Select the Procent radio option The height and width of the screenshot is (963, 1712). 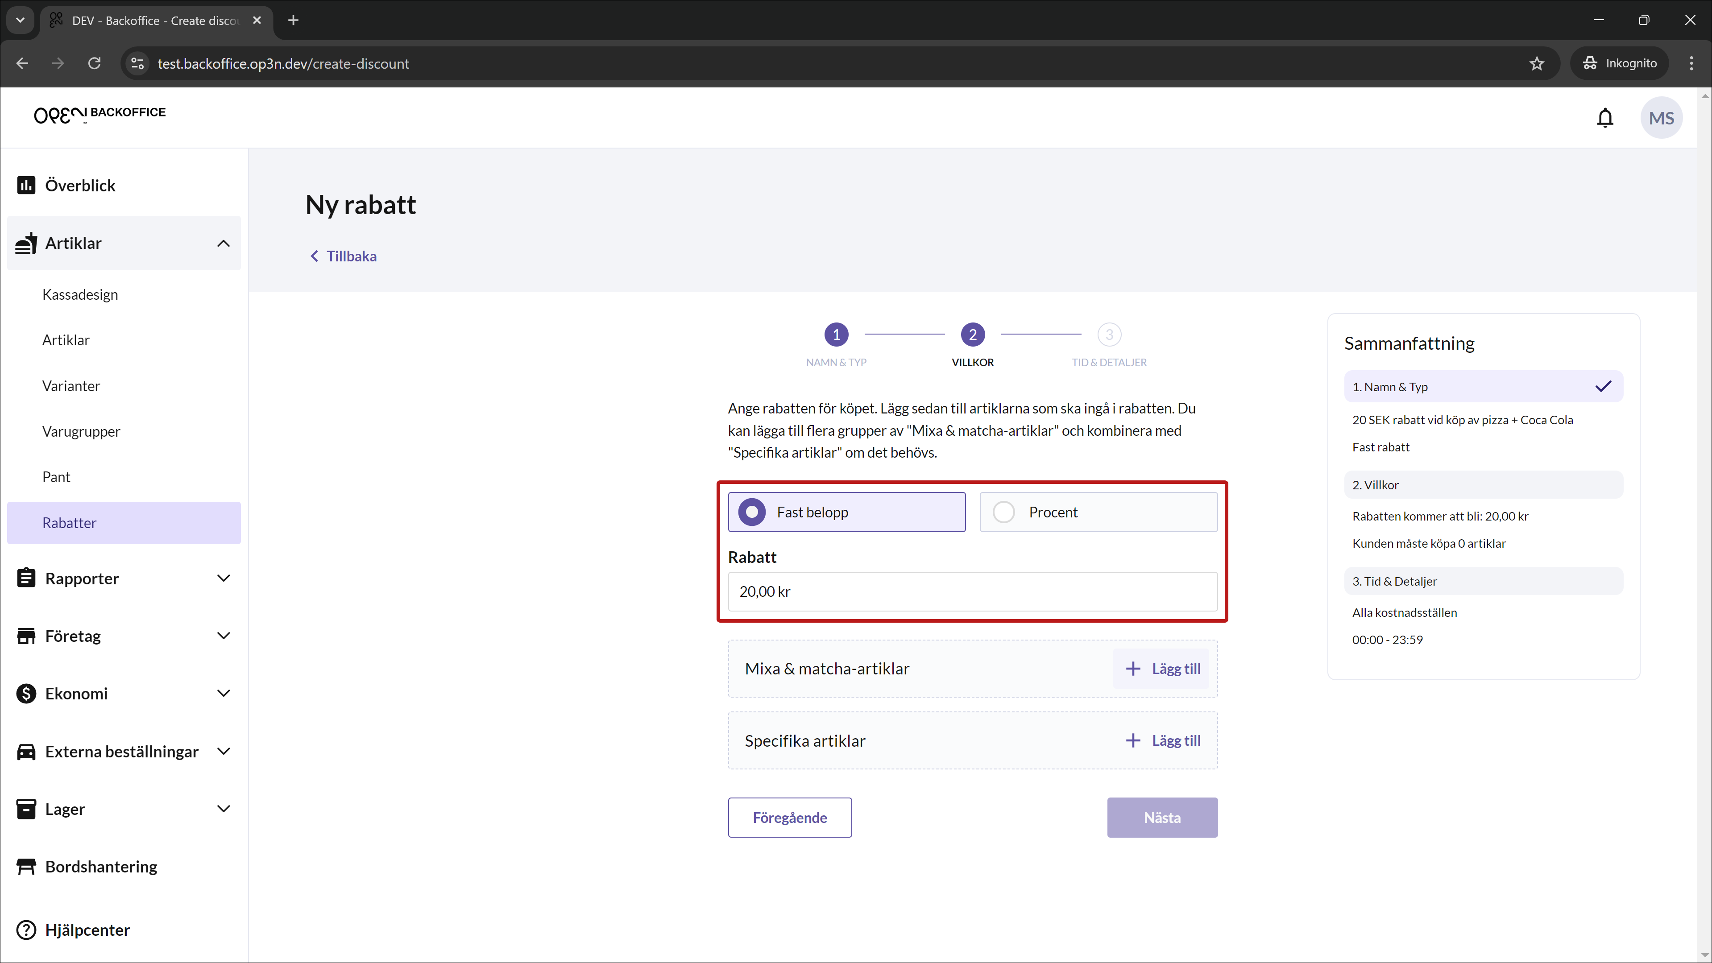(1098, 512)
